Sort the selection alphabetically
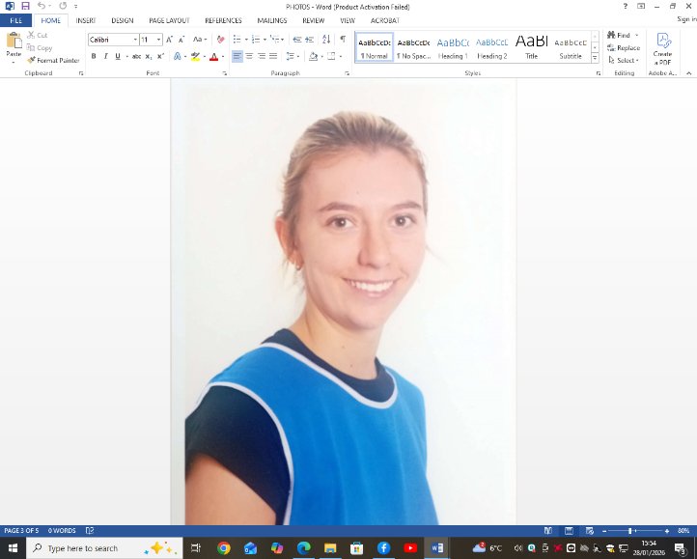The image size is (697, 559). click(x=326, y=40)
